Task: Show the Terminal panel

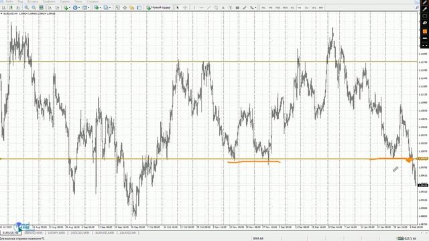Action: [139, 7]
